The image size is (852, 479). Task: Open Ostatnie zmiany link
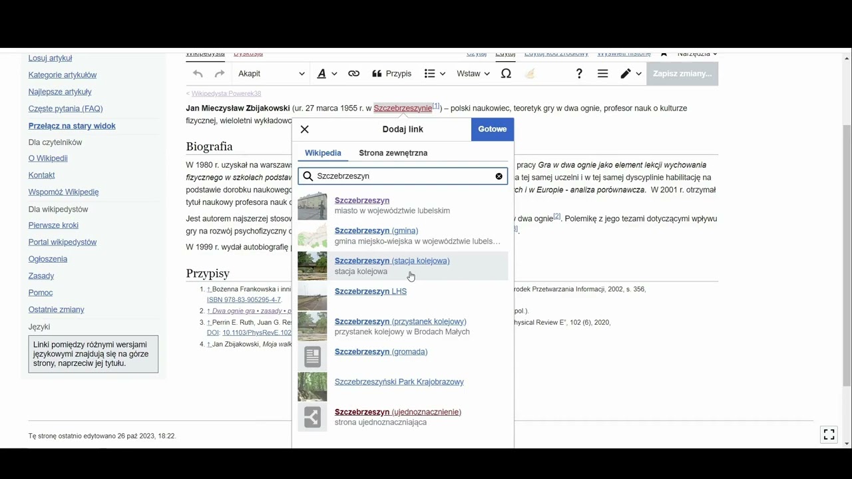(56, 309)
